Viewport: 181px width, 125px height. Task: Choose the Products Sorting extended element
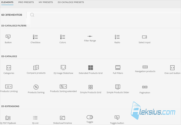[63, 88]
